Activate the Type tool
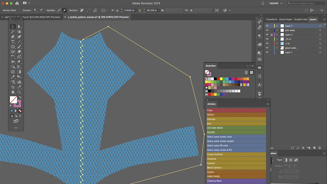Image resolution: width=327 pixels, height=184 pixels. pos(13,42)
